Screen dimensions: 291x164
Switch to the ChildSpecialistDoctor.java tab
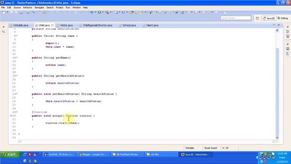pos(96,26)
